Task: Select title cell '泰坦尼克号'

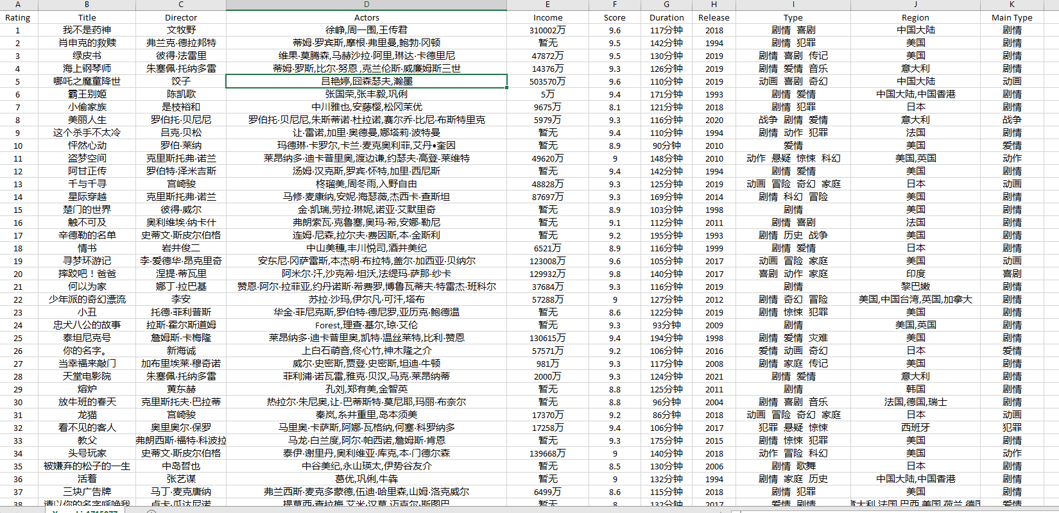Action: 87,338
